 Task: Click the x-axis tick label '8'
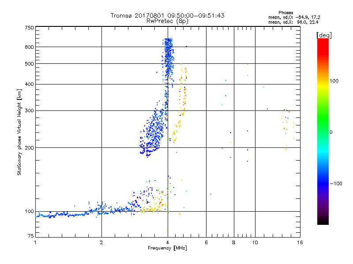click(x=234, y=242)
